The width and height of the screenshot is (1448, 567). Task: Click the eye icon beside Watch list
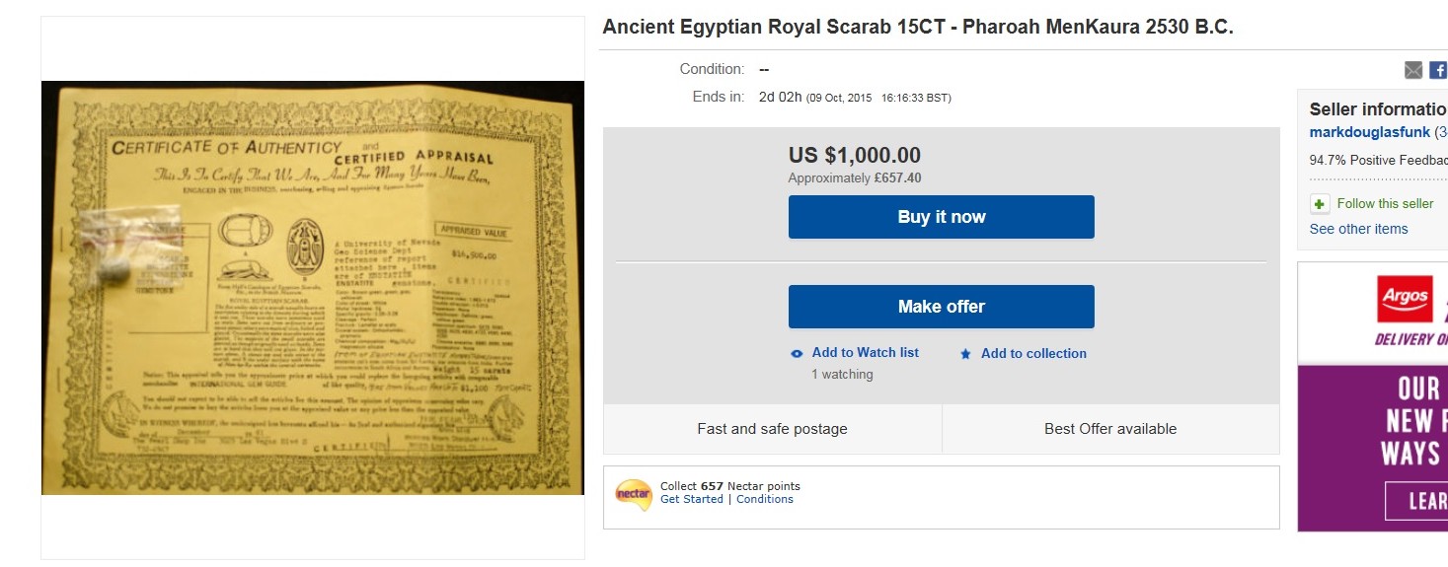(797, 353)
